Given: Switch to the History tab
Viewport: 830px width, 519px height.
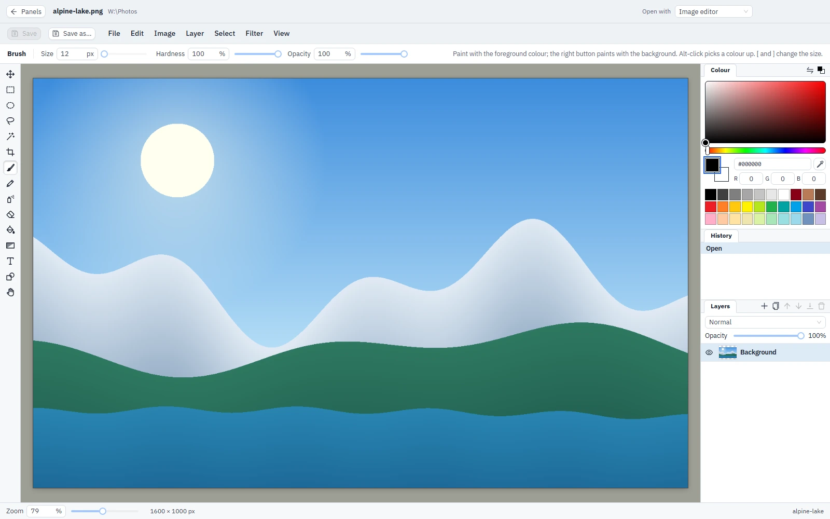Looking at the screenshot, I should tap(721, 236).
